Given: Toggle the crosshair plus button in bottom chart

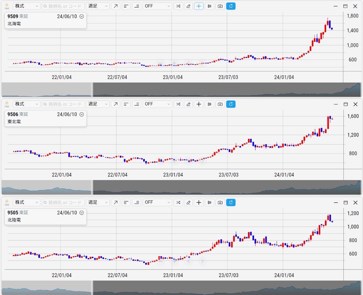Looking at the screenshot, I should click(199, 202).
